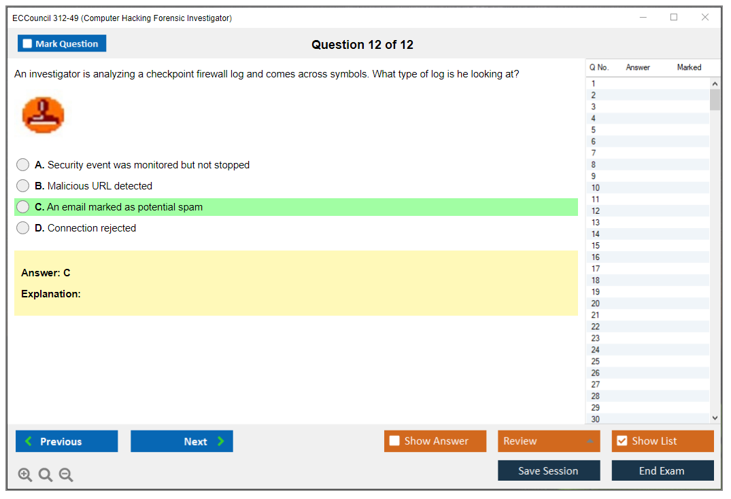Select question 12 in the list
This screenshot has height=499, width=731.
tap(596, 211)
